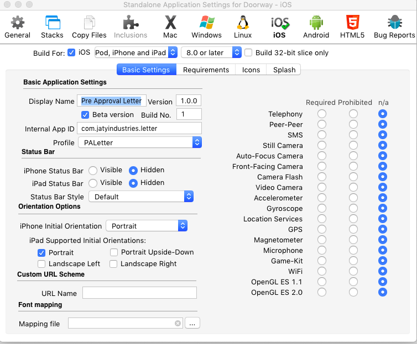
Task: Click the URL Name input field
Action: click(139, 293)
